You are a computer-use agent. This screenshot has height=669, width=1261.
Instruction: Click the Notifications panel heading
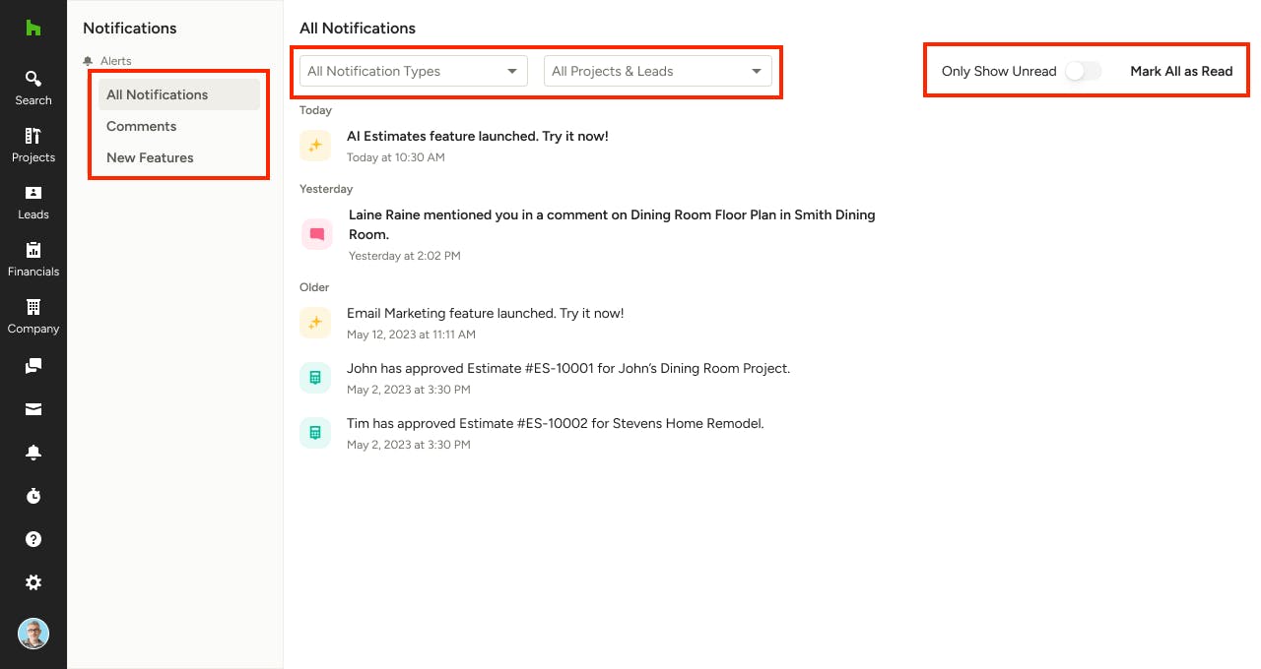[x=130, y=28]
